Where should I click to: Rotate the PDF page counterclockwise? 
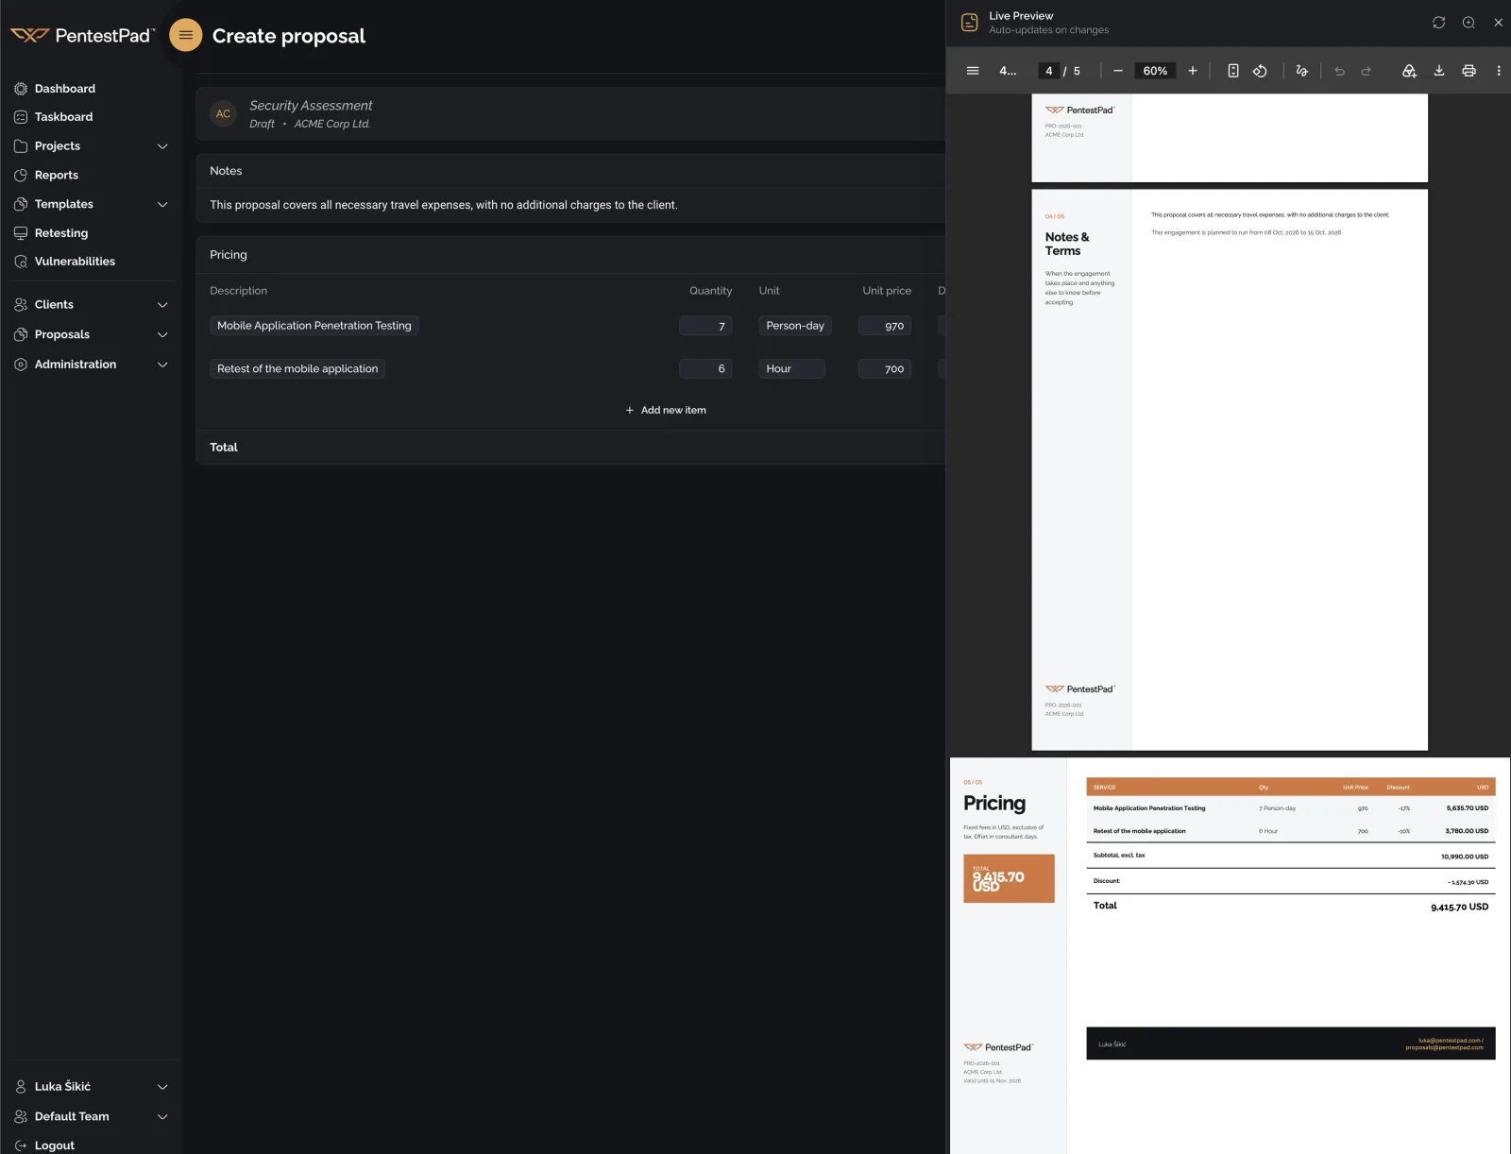point(1260,71)
